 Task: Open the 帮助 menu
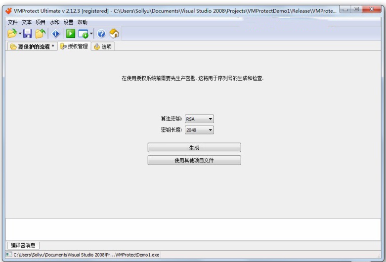[x=82, y=22]
